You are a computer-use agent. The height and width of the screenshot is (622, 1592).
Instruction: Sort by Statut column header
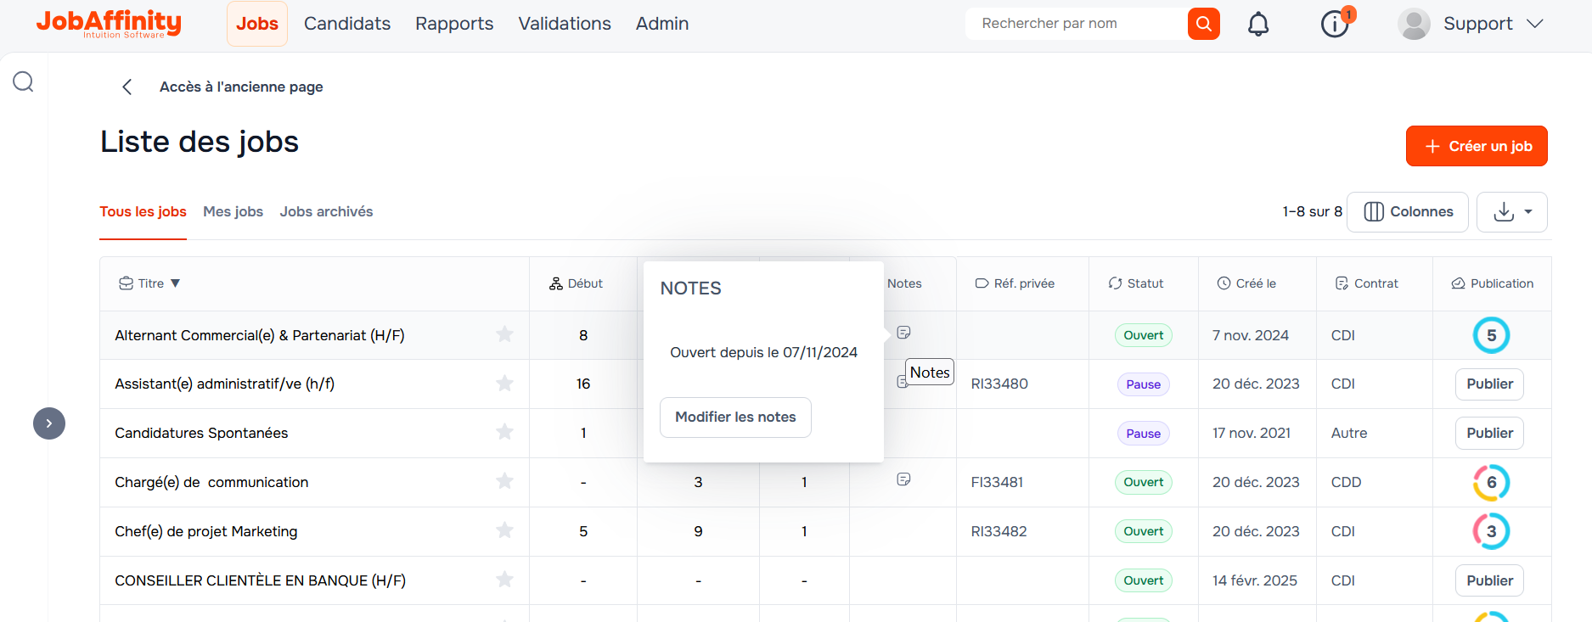(1135, 283)
